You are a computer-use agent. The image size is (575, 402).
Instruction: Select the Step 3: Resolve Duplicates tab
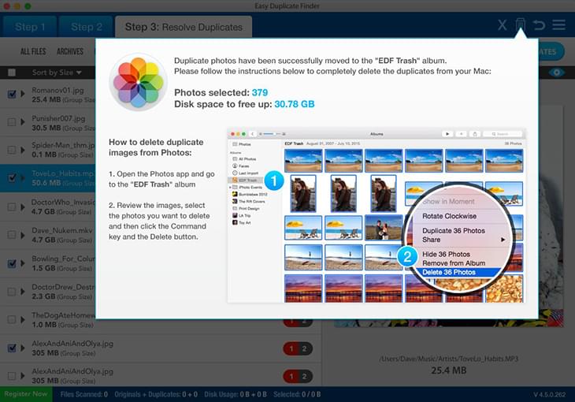[x=184, y=27]
